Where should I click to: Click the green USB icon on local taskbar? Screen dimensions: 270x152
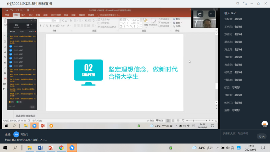[171, 148]
